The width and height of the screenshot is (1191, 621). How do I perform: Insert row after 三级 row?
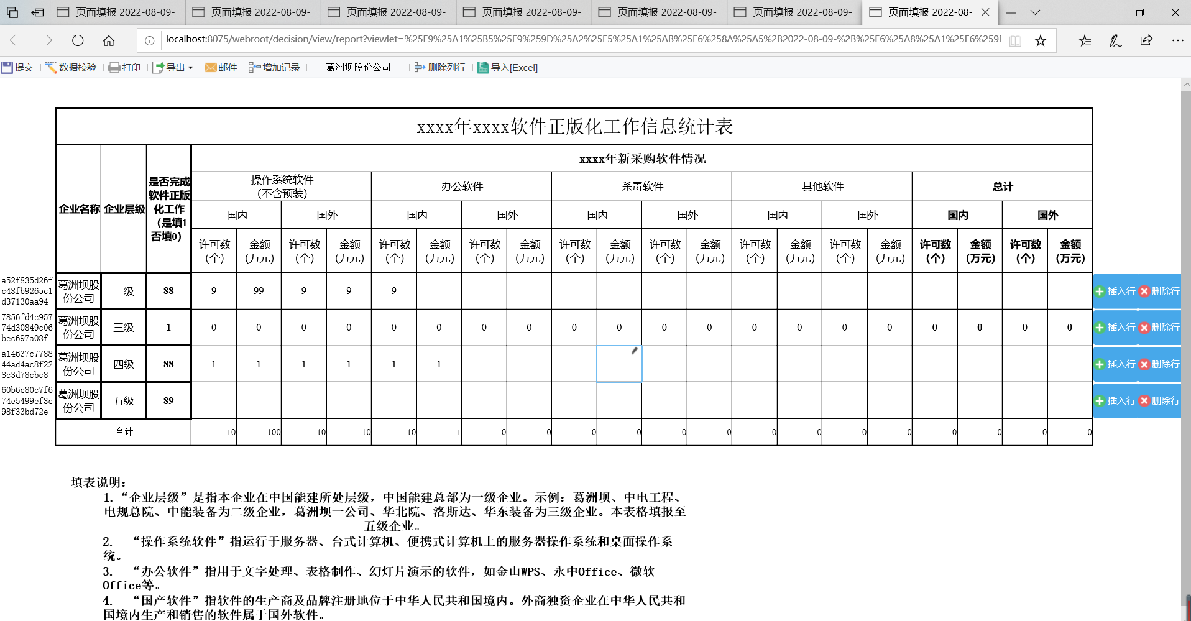[x=1115, y=327]
